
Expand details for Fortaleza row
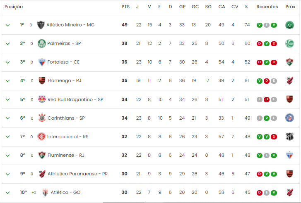pos(8,62)
